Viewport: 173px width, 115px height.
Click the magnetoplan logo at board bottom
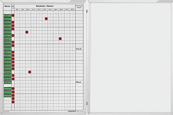(x=72, y=111)
